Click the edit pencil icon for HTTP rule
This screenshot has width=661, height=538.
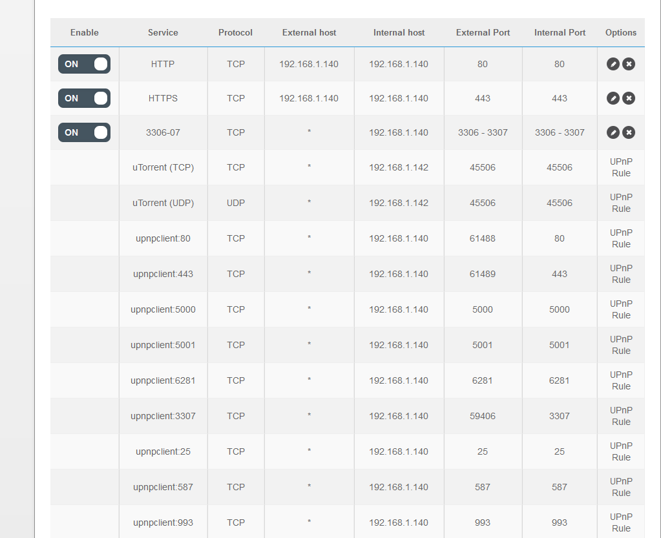[x=613, y=64]
